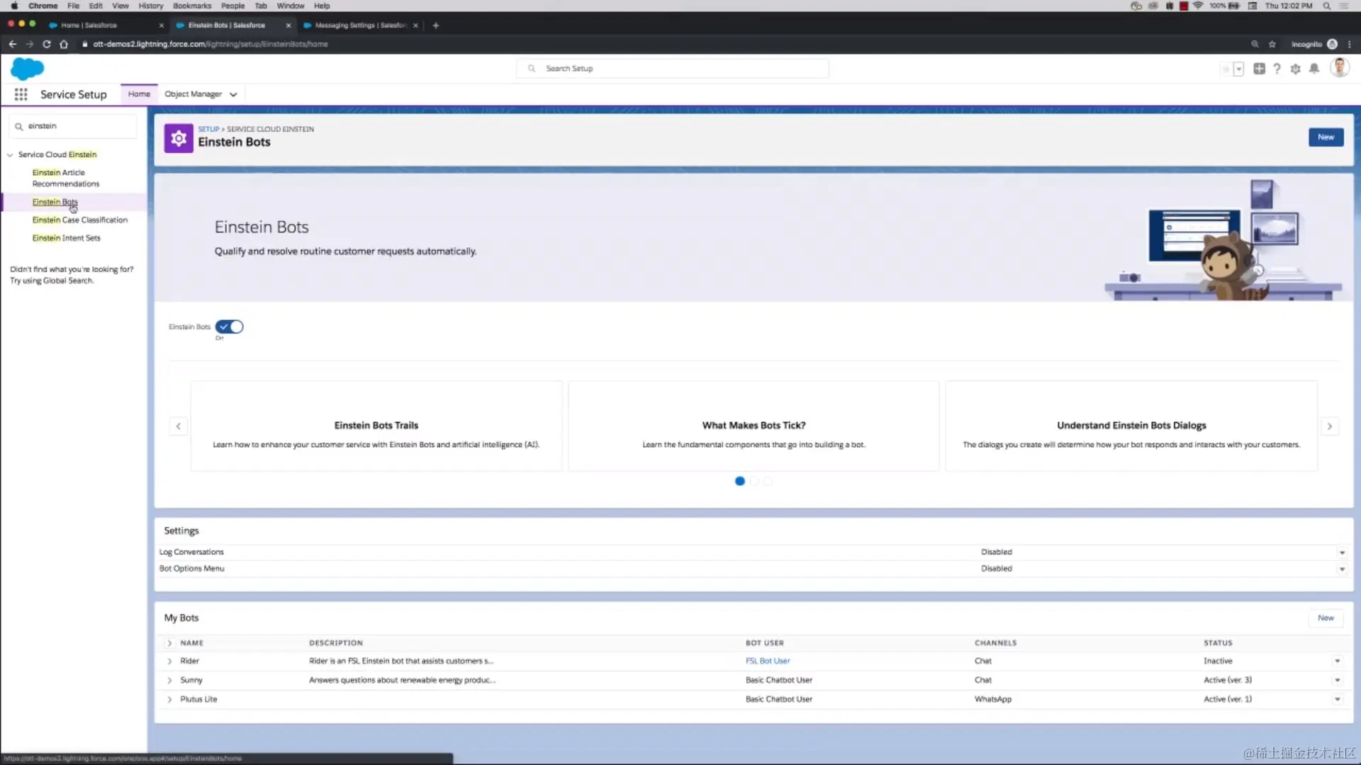Image resolution: width=1361 pixels, height=765 pixels.
Task: Click the carousel right navigation arrow
Action: (x=1330, y=426)
